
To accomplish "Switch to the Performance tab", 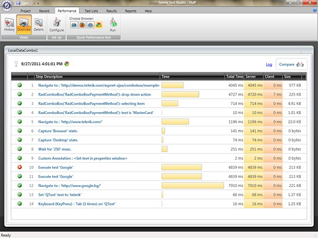I will [67, 11].
